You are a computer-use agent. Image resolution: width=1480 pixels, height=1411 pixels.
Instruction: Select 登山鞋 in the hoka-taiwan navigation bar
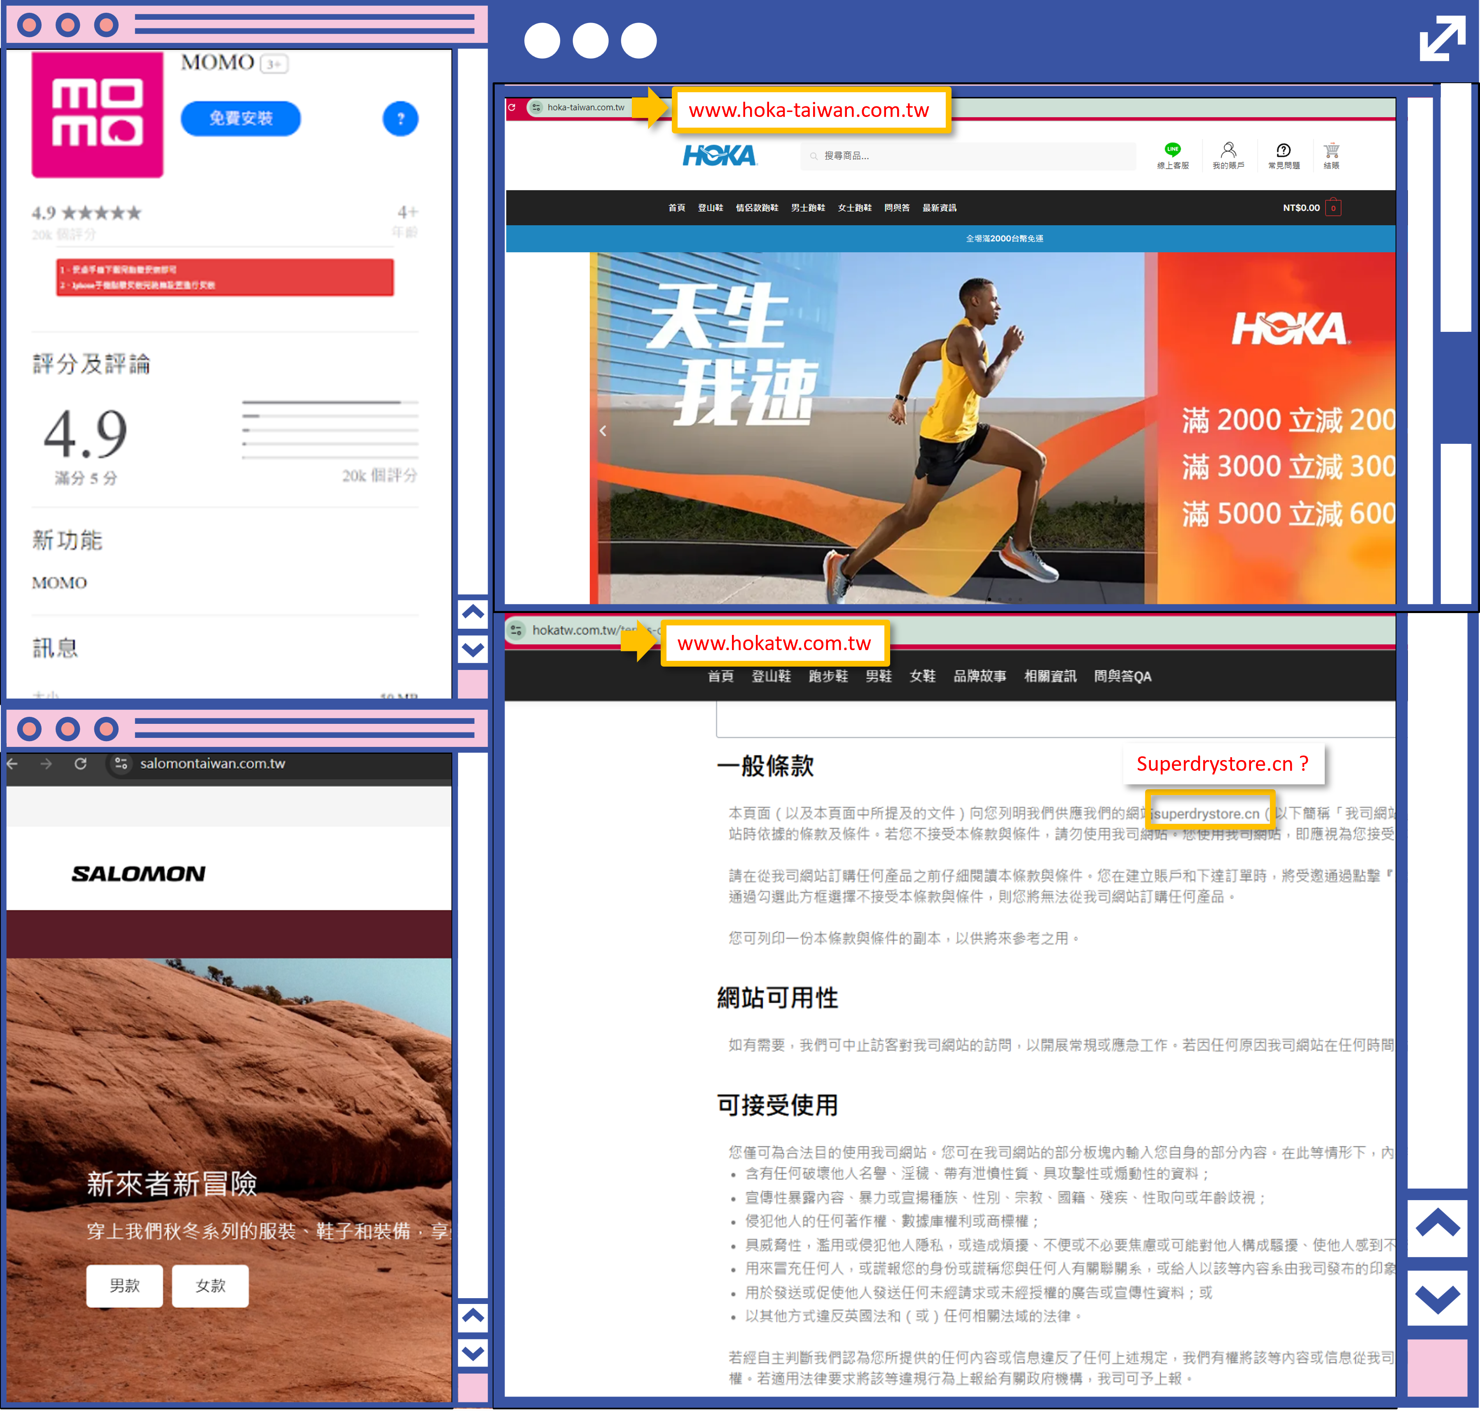(710, 208)
